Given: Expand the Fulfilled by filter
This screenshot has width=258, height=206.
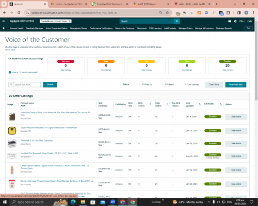Looking at the screenshot, I should 146,84.
